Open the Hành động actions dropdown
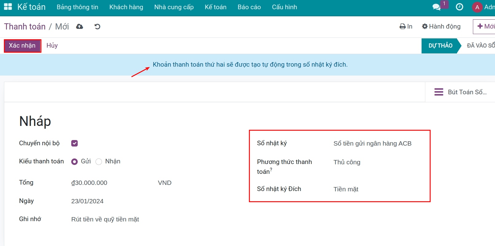 click(441, 26)
